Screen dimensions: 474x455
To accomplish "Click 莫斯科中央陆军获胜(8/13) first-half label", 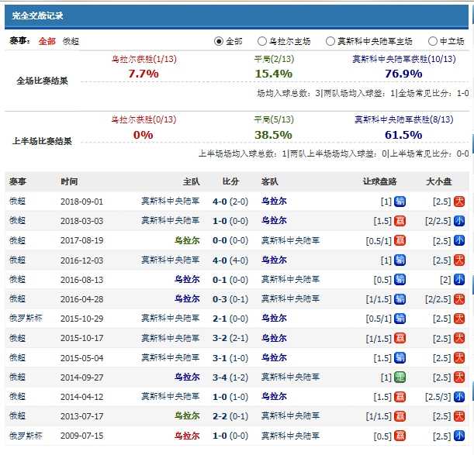I will coord(404,119).
